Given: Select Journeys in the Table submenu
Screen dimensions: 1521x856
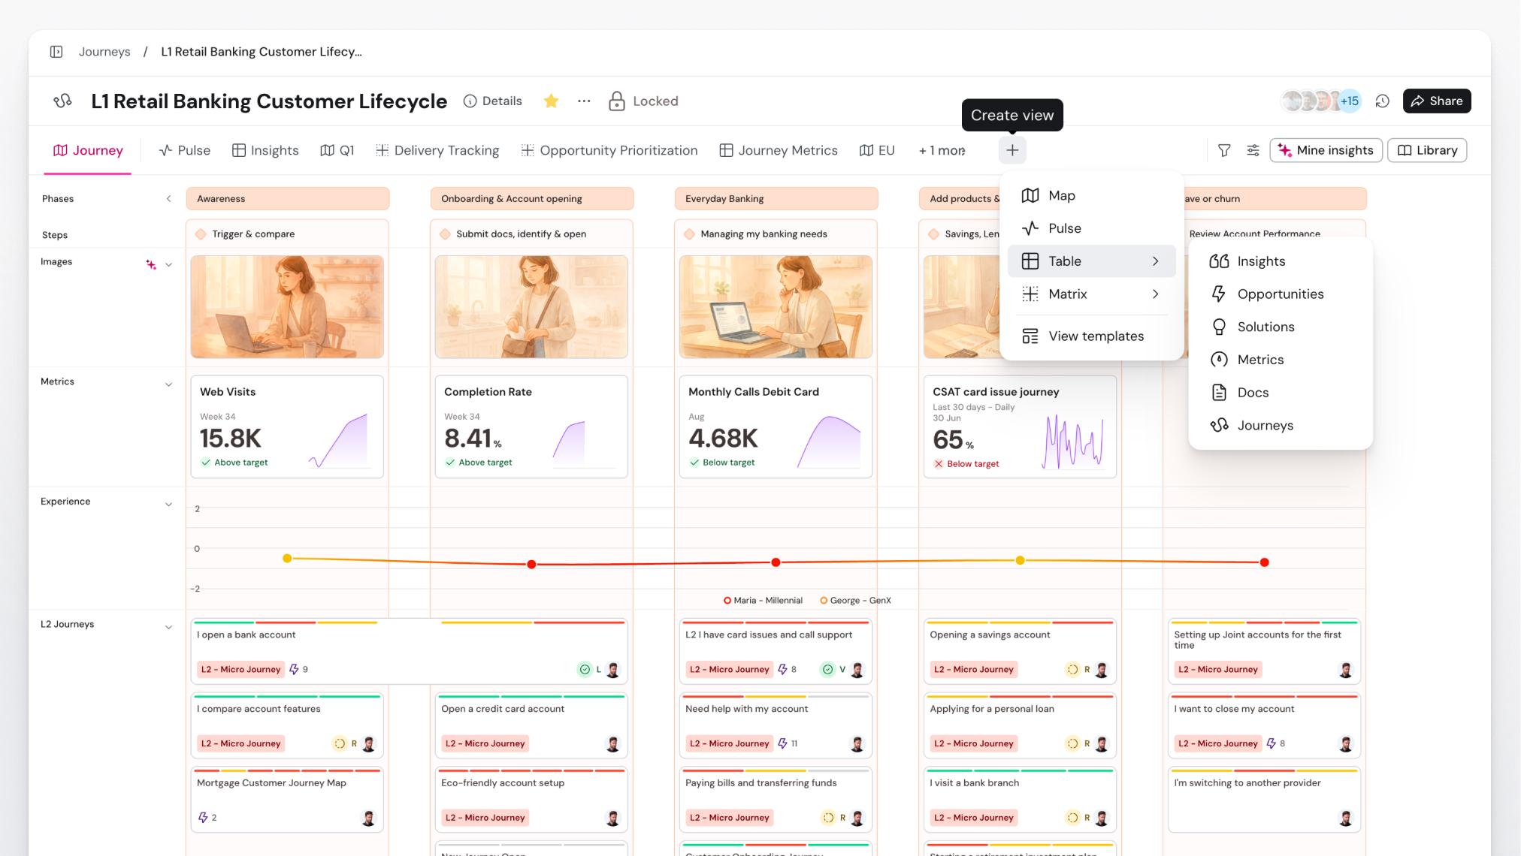Looking at the screenshot, I should (1281, 426).
